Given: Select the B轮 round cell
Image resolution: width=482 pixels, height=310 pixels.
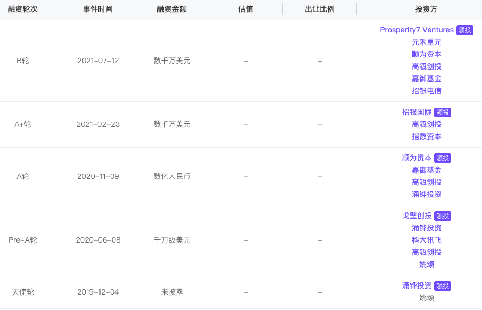Looking at the screenshot, I should coord(22,61).
